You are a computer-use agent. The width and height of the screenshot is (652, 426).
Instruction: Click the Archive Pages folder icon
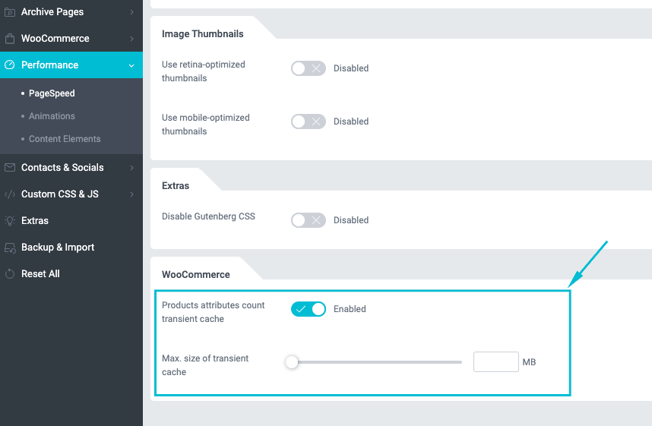(x=9, y=12)
